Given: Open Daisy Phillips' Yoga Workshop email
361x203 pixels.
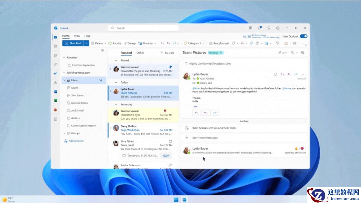Looking at the screenshot, I should [x=143, y=130].
